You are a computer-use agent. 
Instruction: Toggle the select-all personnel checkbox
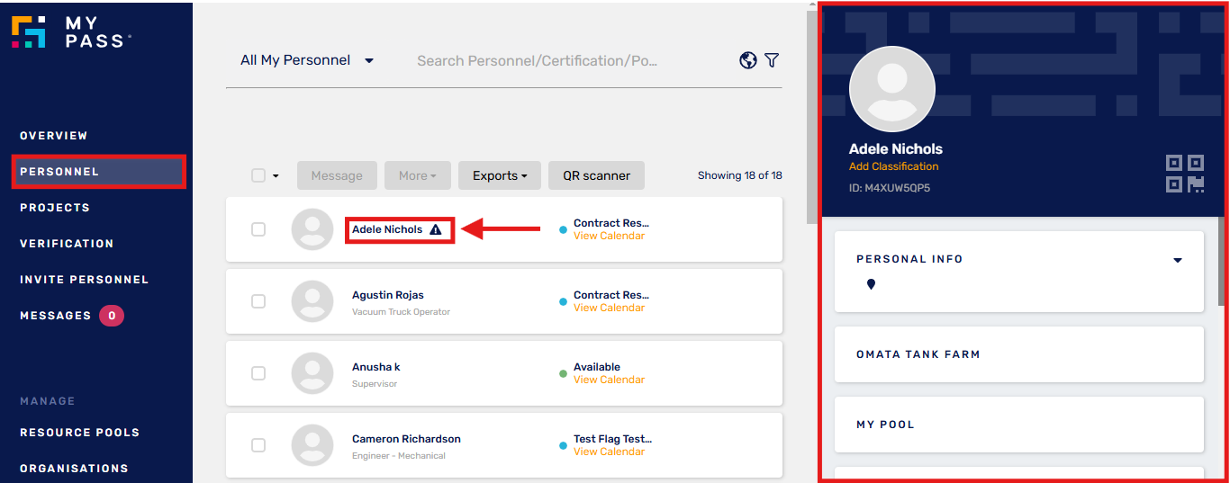258,175
